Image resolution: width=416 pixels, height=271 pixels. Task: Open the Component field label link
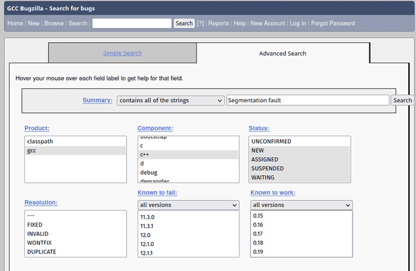tap(156, 128)
